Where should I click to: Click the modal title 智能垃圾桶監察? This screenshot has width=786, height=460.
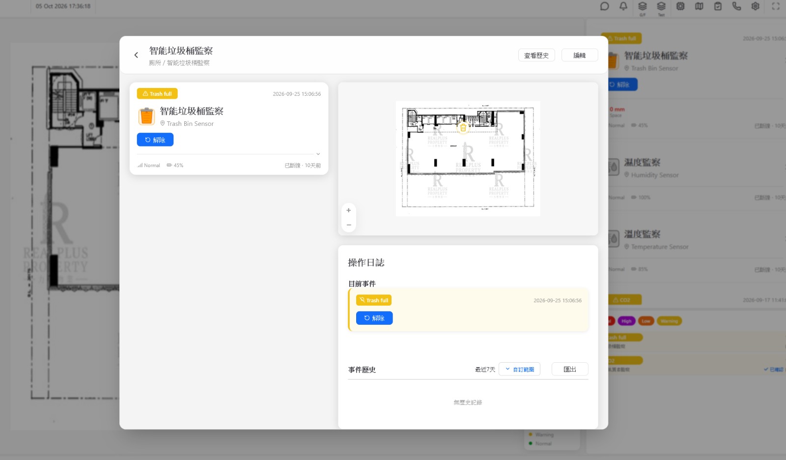pyautogui.click(x=181, y=51)
